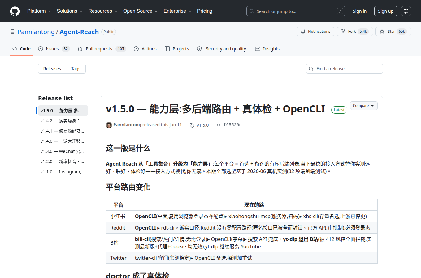Viewport: 421px width, 278px height.
Task: Open the Panniantong owner link
Action: pos(36,32)
